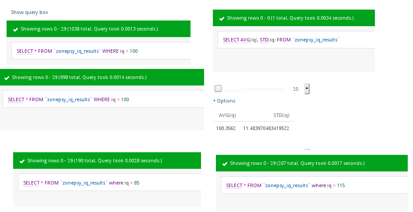Click SELECT keyword in the iq > 115 query

(234, 185)
